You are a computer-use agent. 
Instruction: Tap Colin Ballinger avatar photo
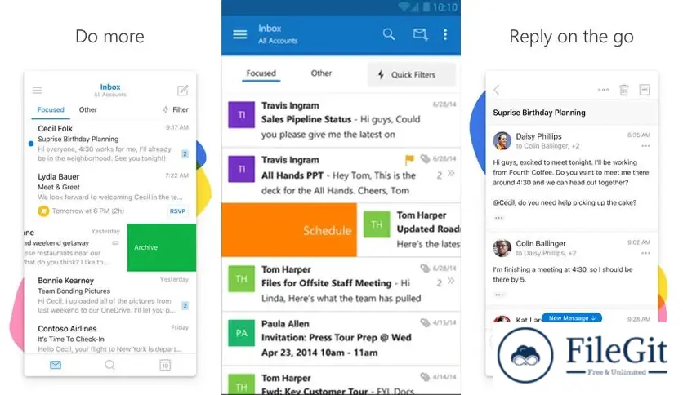click(502, 248)
